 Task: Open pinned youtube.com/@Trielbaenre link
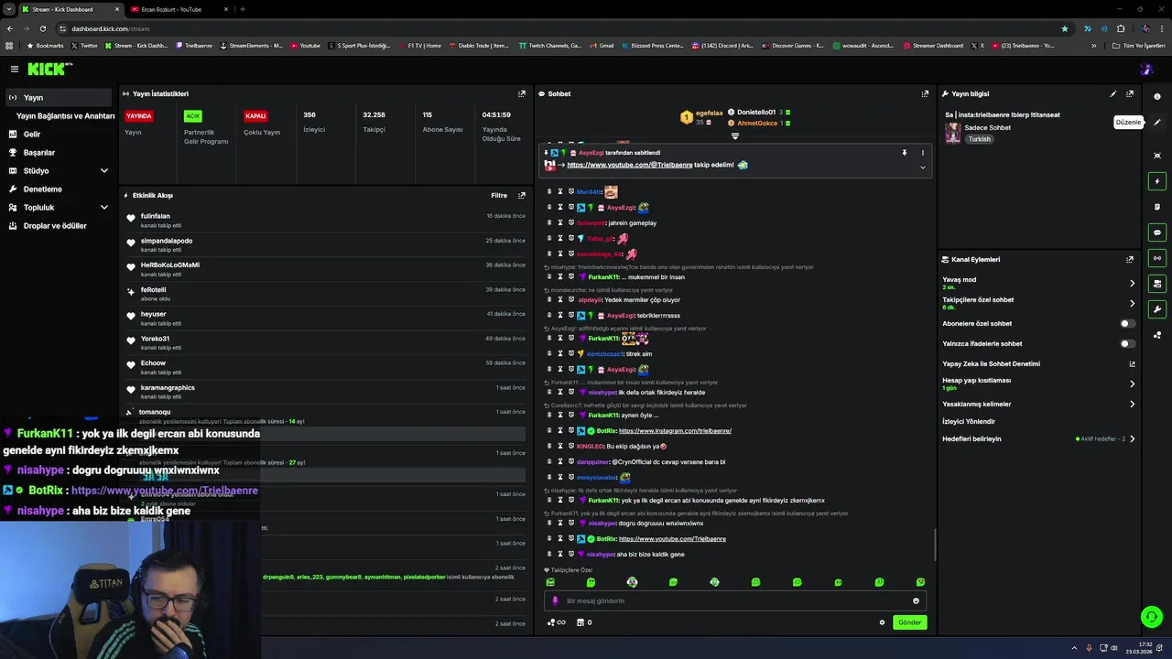coord(629,165)
